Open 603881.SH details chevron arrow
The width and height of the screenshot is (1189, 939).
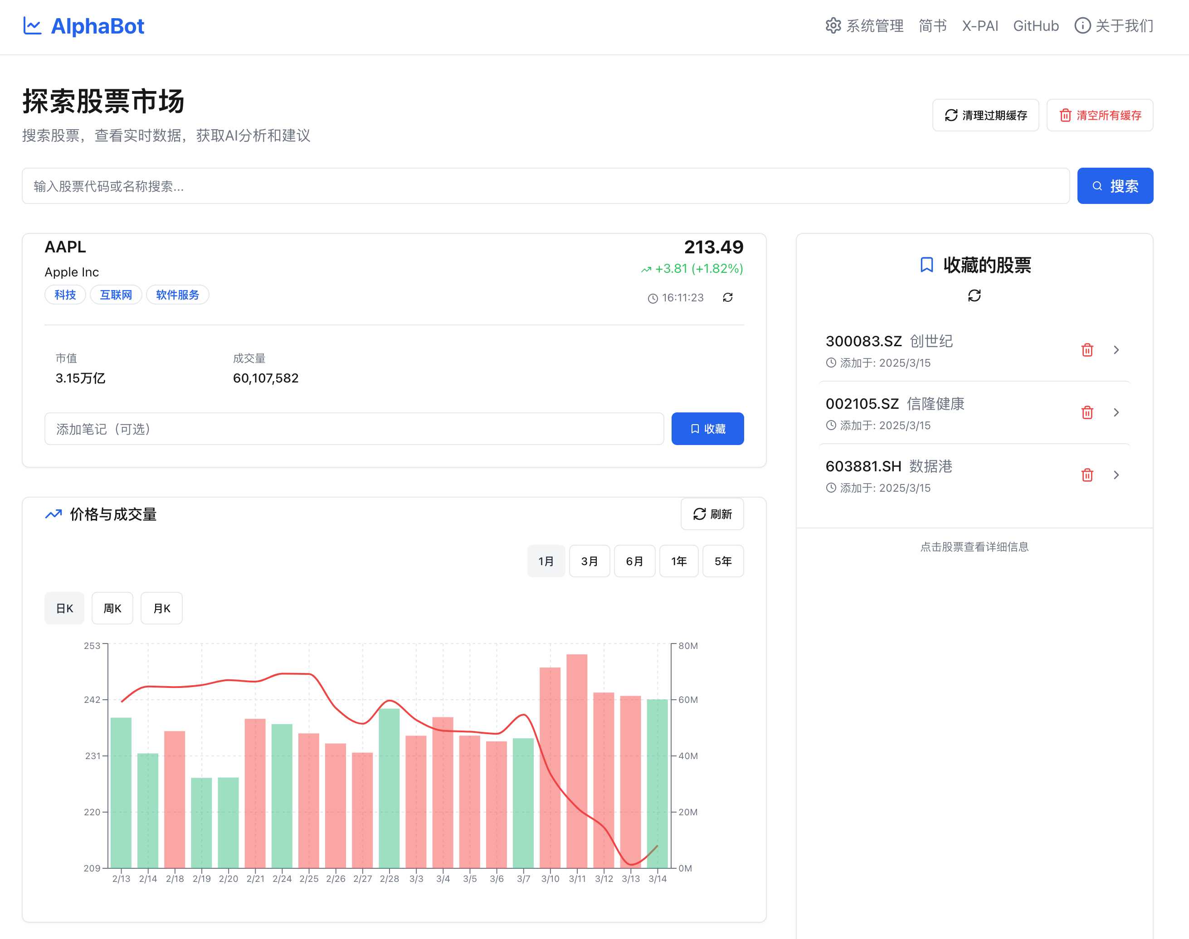click(1116, 475)
